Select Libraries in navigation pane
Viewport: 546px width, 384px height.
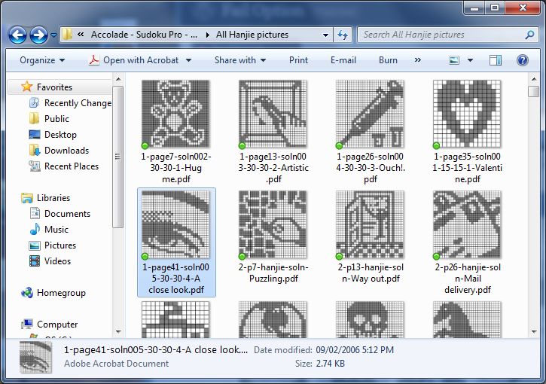53,198
